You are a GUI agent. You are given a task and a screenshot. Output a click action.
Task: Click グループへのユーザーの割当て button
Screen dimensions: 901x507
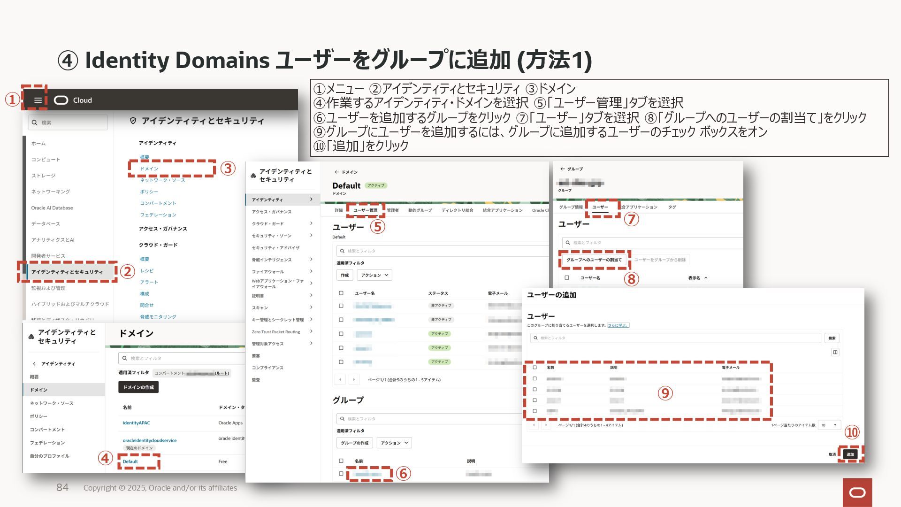click(594, 260)
